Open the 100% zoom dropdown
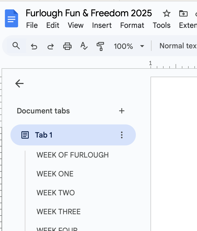The width and height of the screenshot is (197, 231). [x=129, y=46]
